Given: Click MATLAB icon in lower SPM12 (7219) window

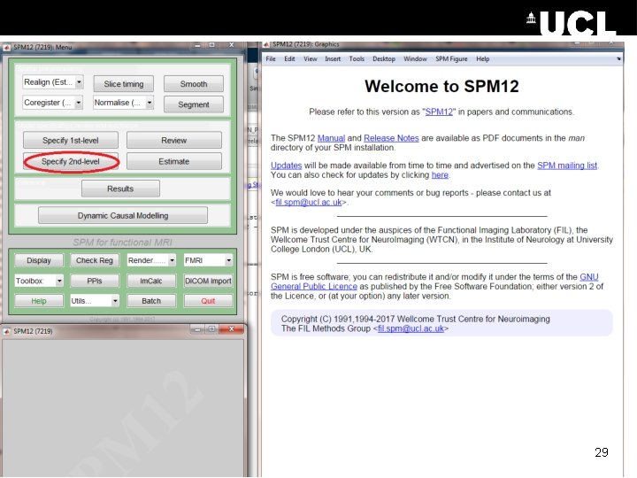Looking at the screenshot, I should coord(6,331).
